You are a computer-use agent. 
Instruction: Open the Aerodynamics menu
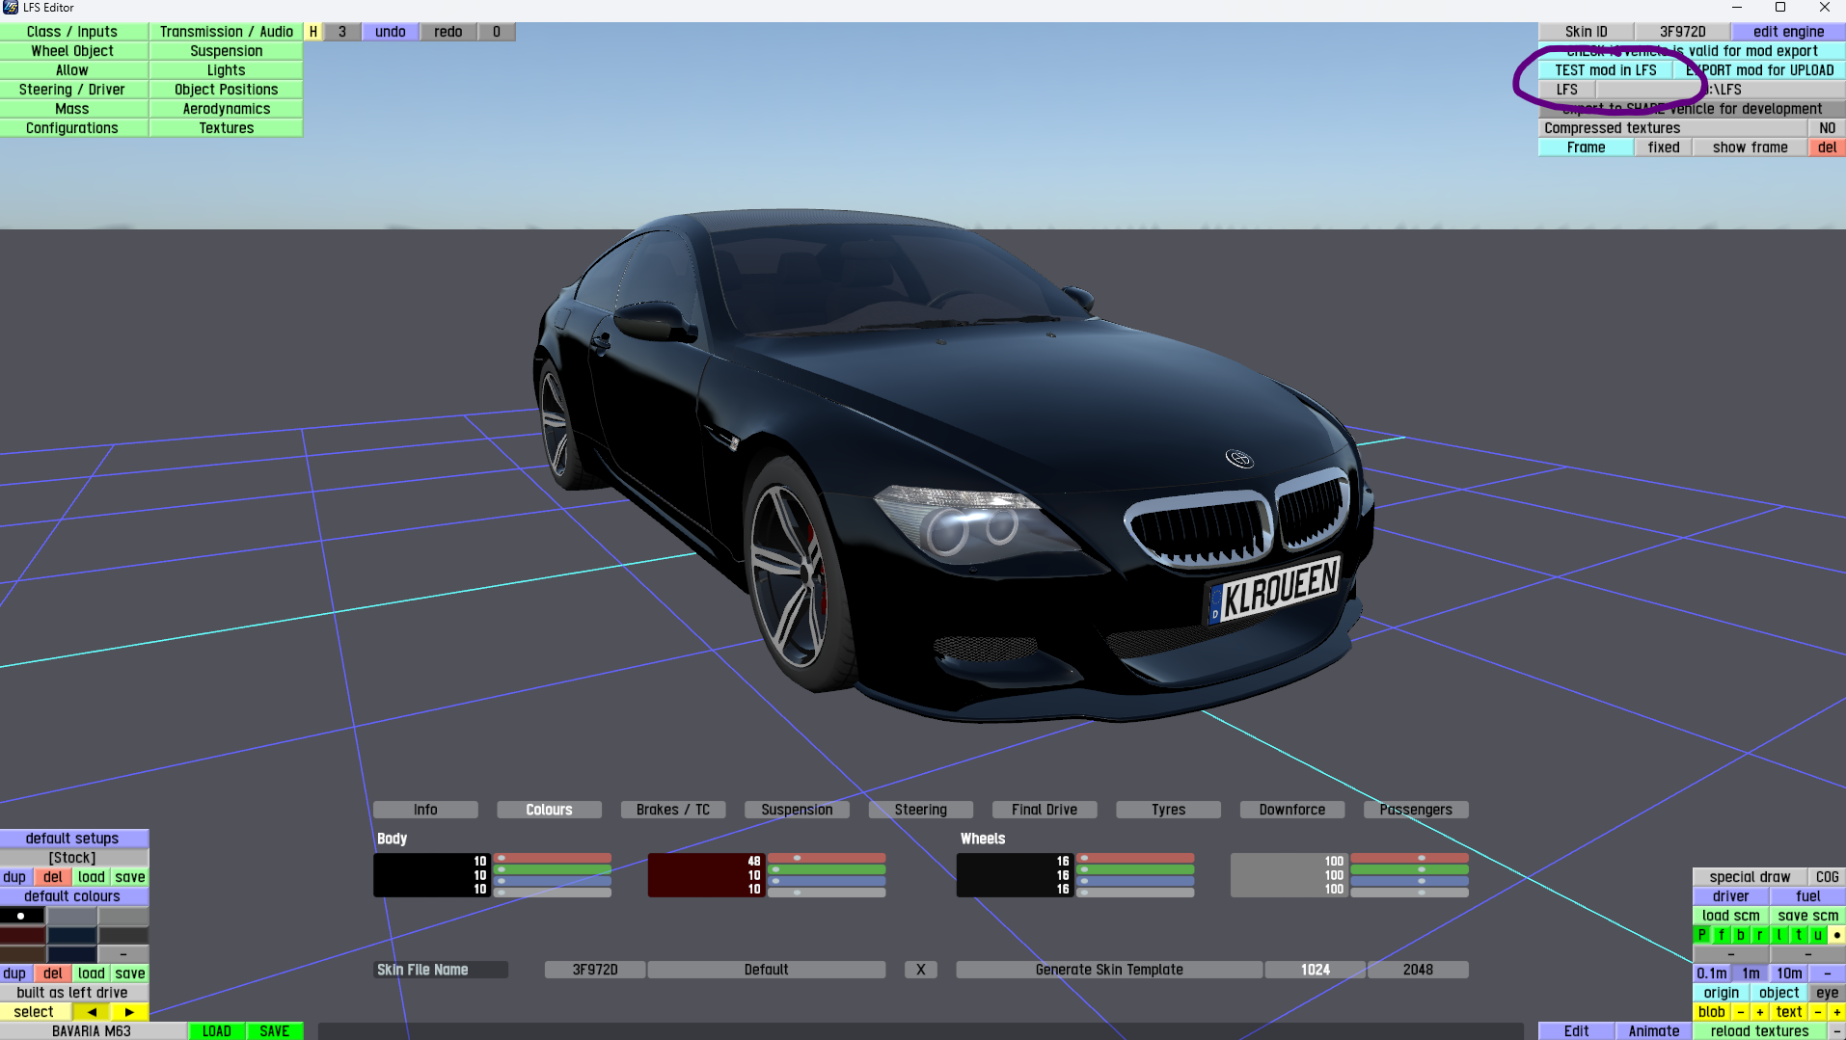click(x=227, y=109)
